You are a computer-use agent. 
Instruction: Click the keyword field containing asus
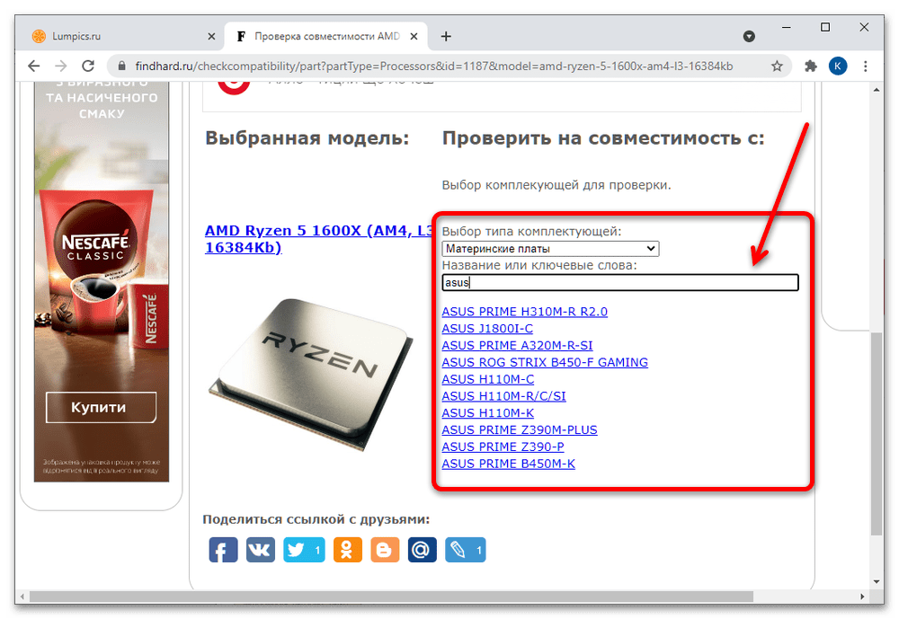pos(619,283)
